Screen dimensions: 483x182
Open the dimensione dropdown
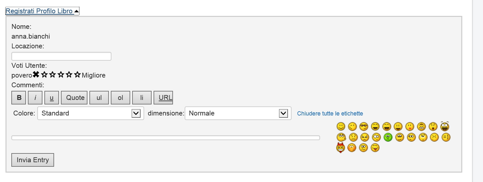[x=238, y=113]
